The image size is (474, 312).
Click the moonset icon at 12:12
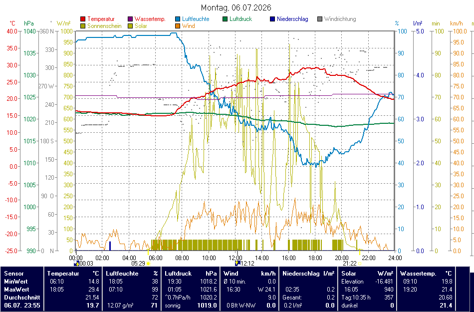237,263
